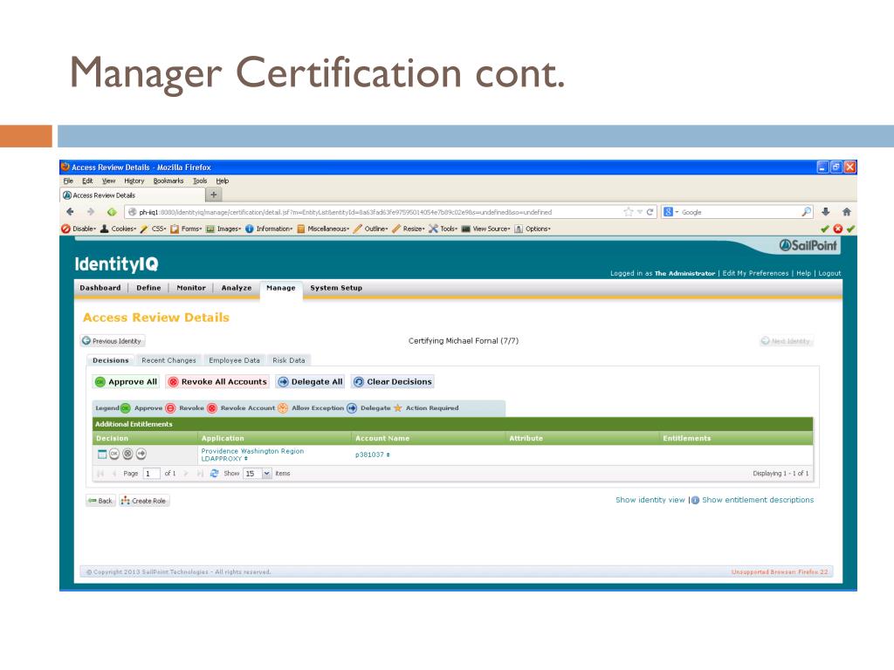Click the row's OK approve icon

tap(114, 454)
